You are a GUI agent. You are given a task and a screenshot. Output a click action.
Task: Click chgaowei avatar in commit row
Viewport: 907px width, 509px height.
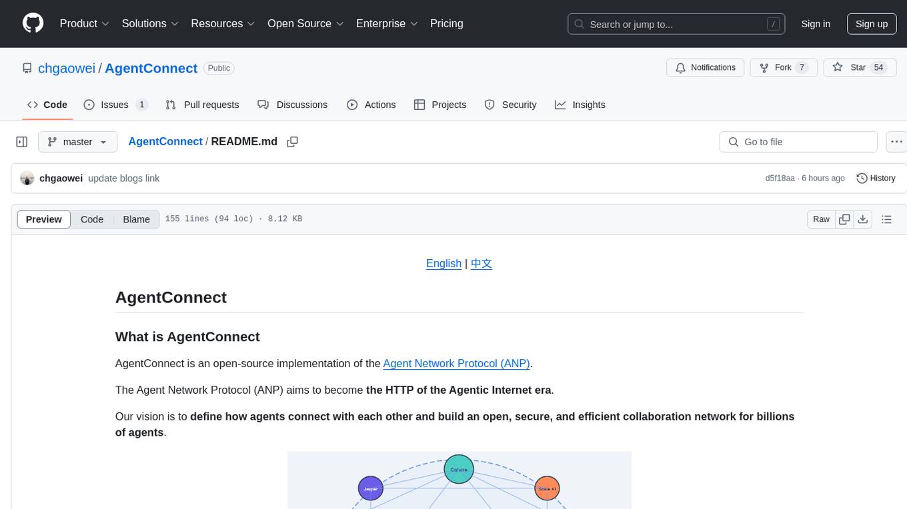[27, 179]
